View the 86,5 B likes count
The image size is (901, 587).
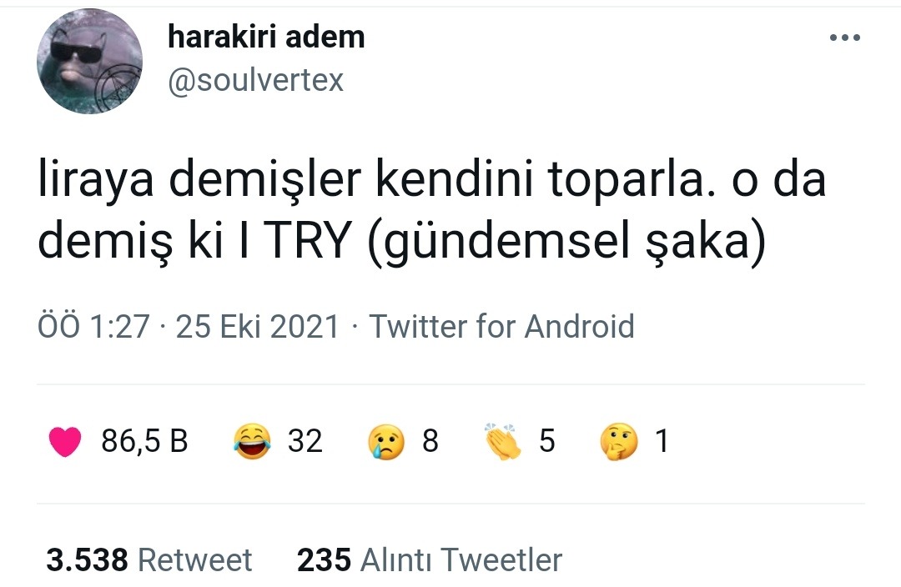pos(144,441)
